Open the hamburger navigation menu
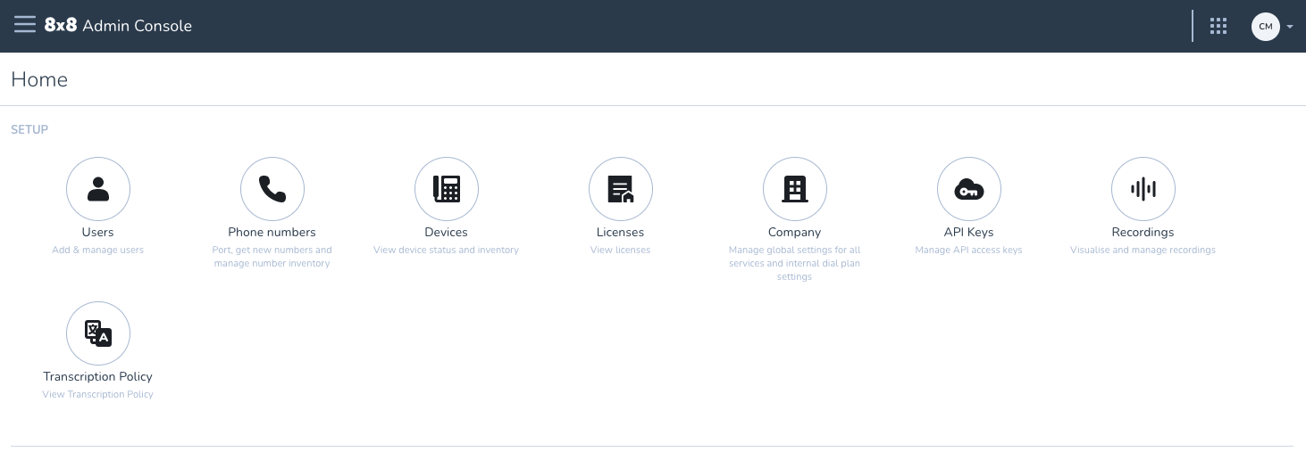Image resolution: width=1306 pixels, height=452 pixels. (x=25, y=25)
